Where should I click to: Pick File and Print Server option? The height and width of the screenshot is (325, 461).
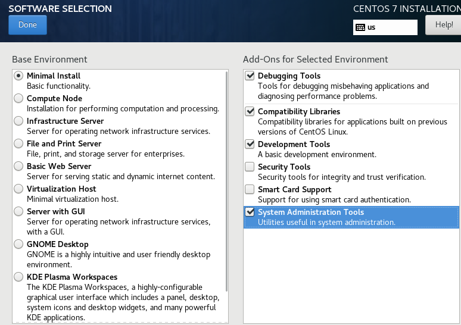19,143
